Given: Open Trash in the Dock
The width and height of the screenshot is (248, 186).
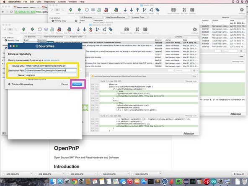Looking at the screenshot, I should pyautogui.click(x=245, y=182).
